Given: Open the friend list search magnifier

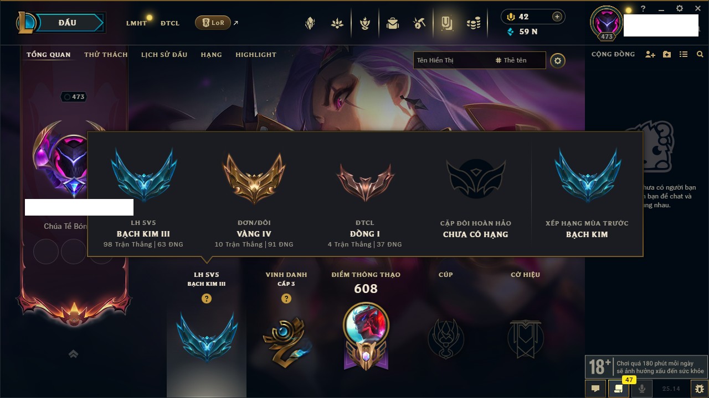Looking at the screenshot, I should (x=700, y=55).
